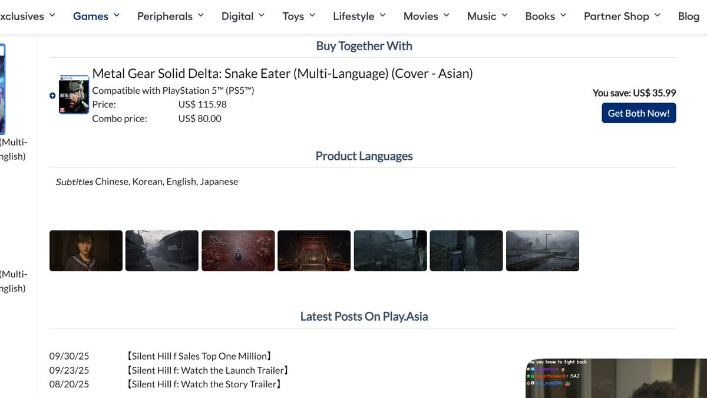The width and height of the screenshot is (707, 398).
Task: Click the Subtitles languages line
Action: pos(147,182)
